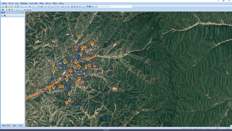Toggle the side panel auto-hide pin
The image size is (232, 131).
21,13
